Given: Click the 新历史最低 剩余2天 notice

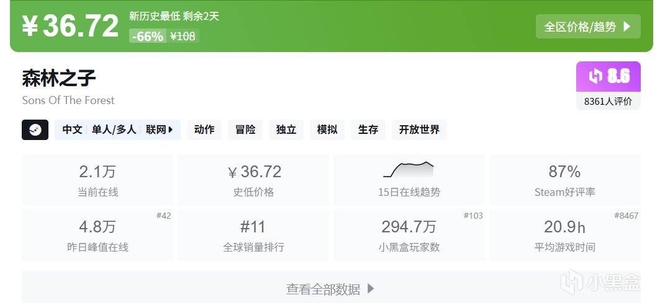Looking at the screenshot, I should [x=174, y=16].
